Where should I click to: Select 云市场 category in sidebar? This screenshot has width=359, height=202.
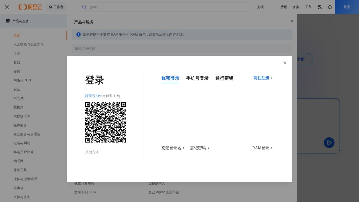point(19,188)
